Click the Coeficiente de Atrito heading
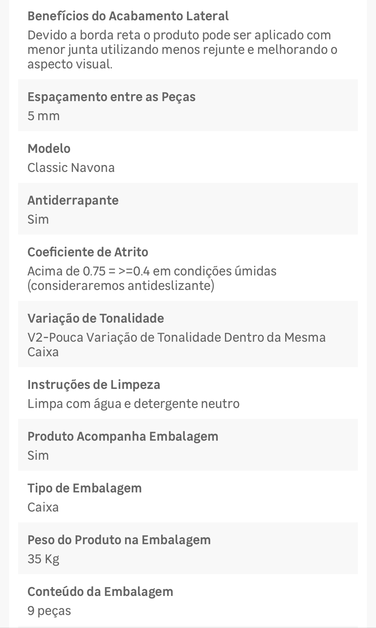Image resolution: width=376 pixels, height=628 pixels. point(88,252)
